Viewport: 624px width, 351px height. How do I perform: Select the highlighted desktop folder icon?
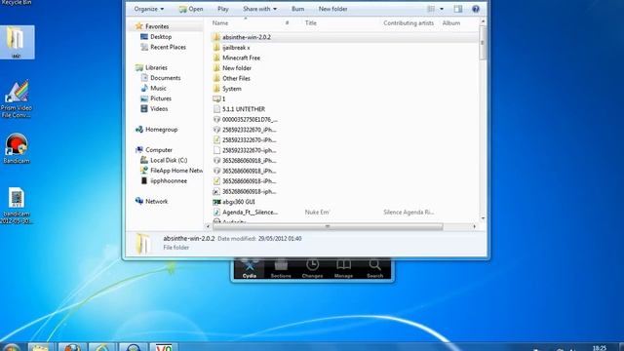point(17,42)
